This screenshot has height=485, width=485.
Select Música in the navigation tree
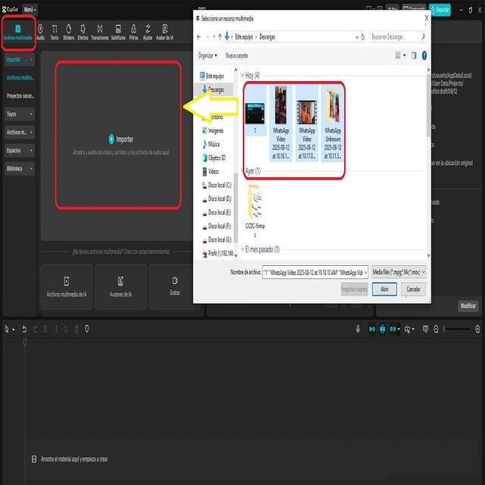211,144
